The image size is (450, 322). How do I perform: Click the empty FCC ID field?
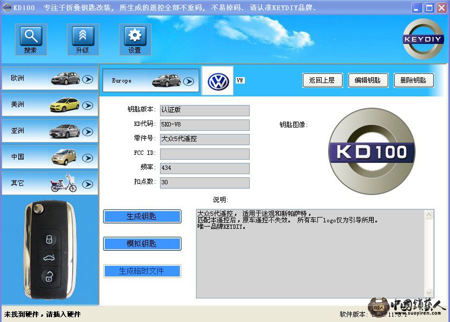[x=205, y=154]
